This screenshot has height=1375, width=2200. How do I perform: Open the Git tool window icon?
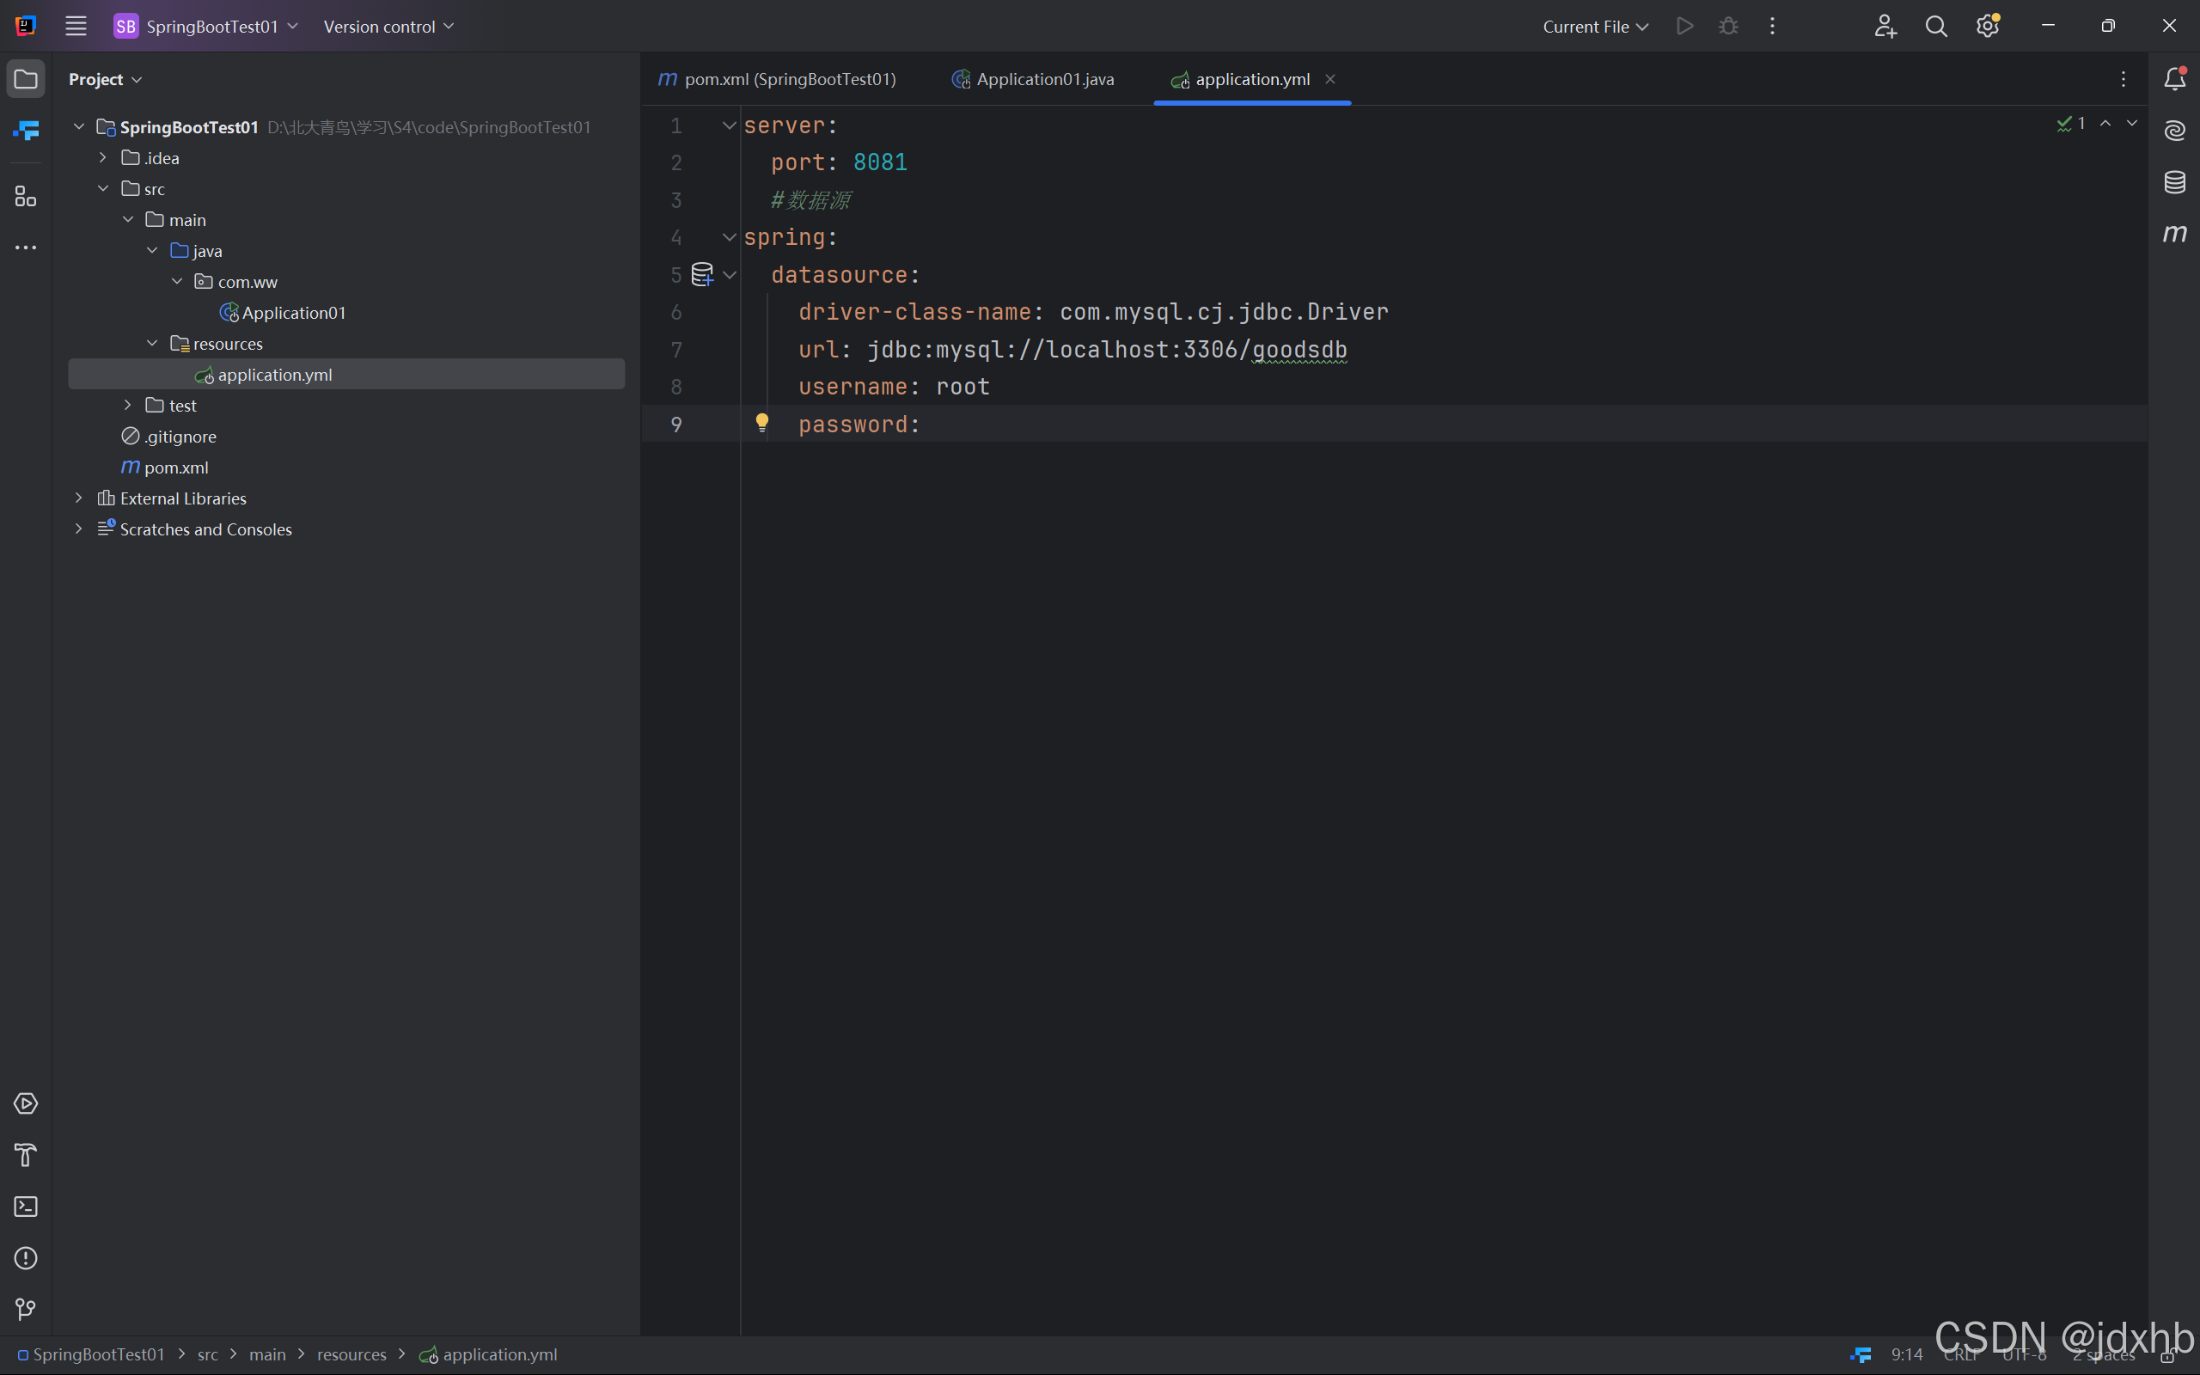26,1310
